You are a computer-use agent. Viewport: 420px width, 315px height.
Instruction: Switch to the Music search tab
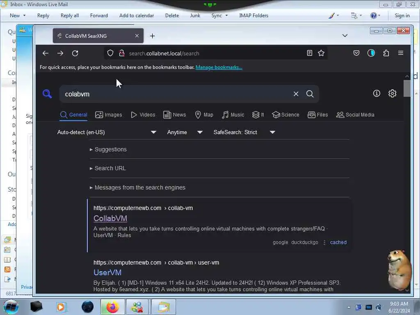tap(233, 115)
